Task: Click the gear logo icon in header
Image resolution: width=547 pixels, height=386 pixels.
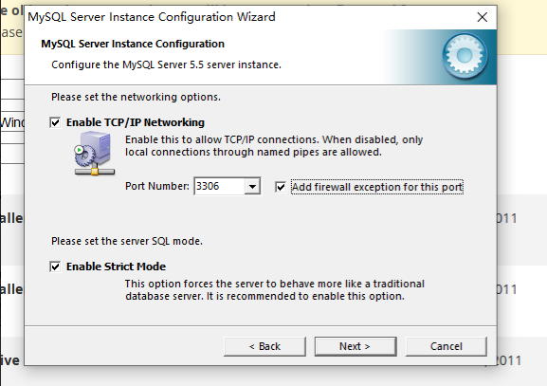Action: (465, 55)
